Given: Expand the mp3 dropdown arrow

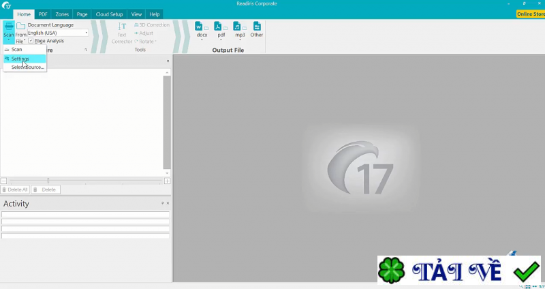Looking at the screenshot, I should coord(240,40).
